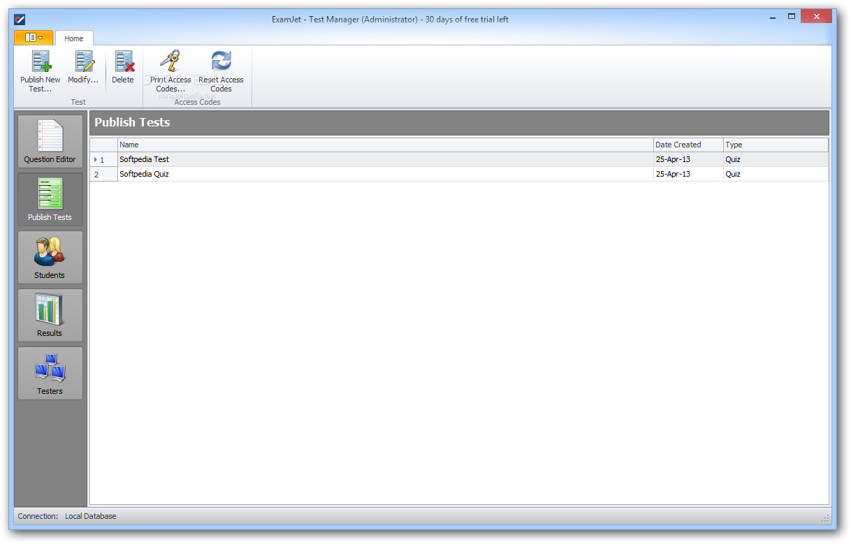The height and width of the screenshot is (544, 851).
Task: Sort by the Name column header
Action: click(x=385, y=145)
